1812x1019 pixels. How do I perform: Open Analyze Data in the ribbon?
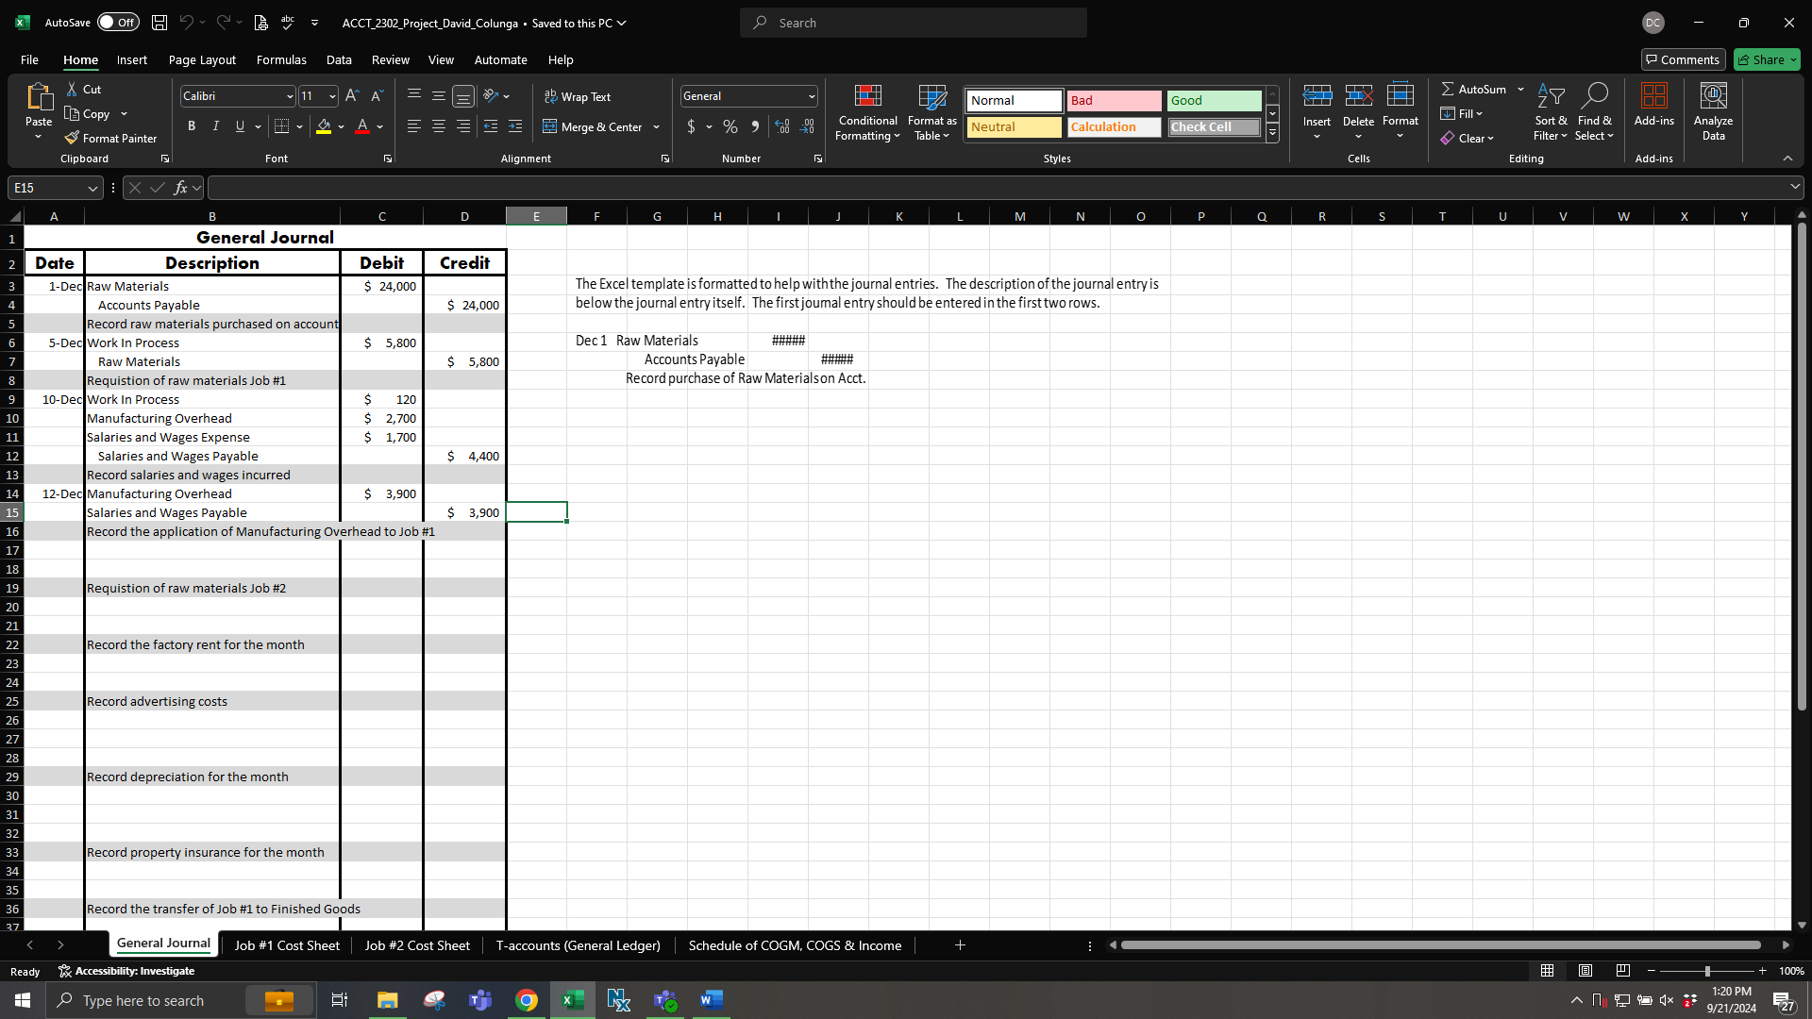1713,111
